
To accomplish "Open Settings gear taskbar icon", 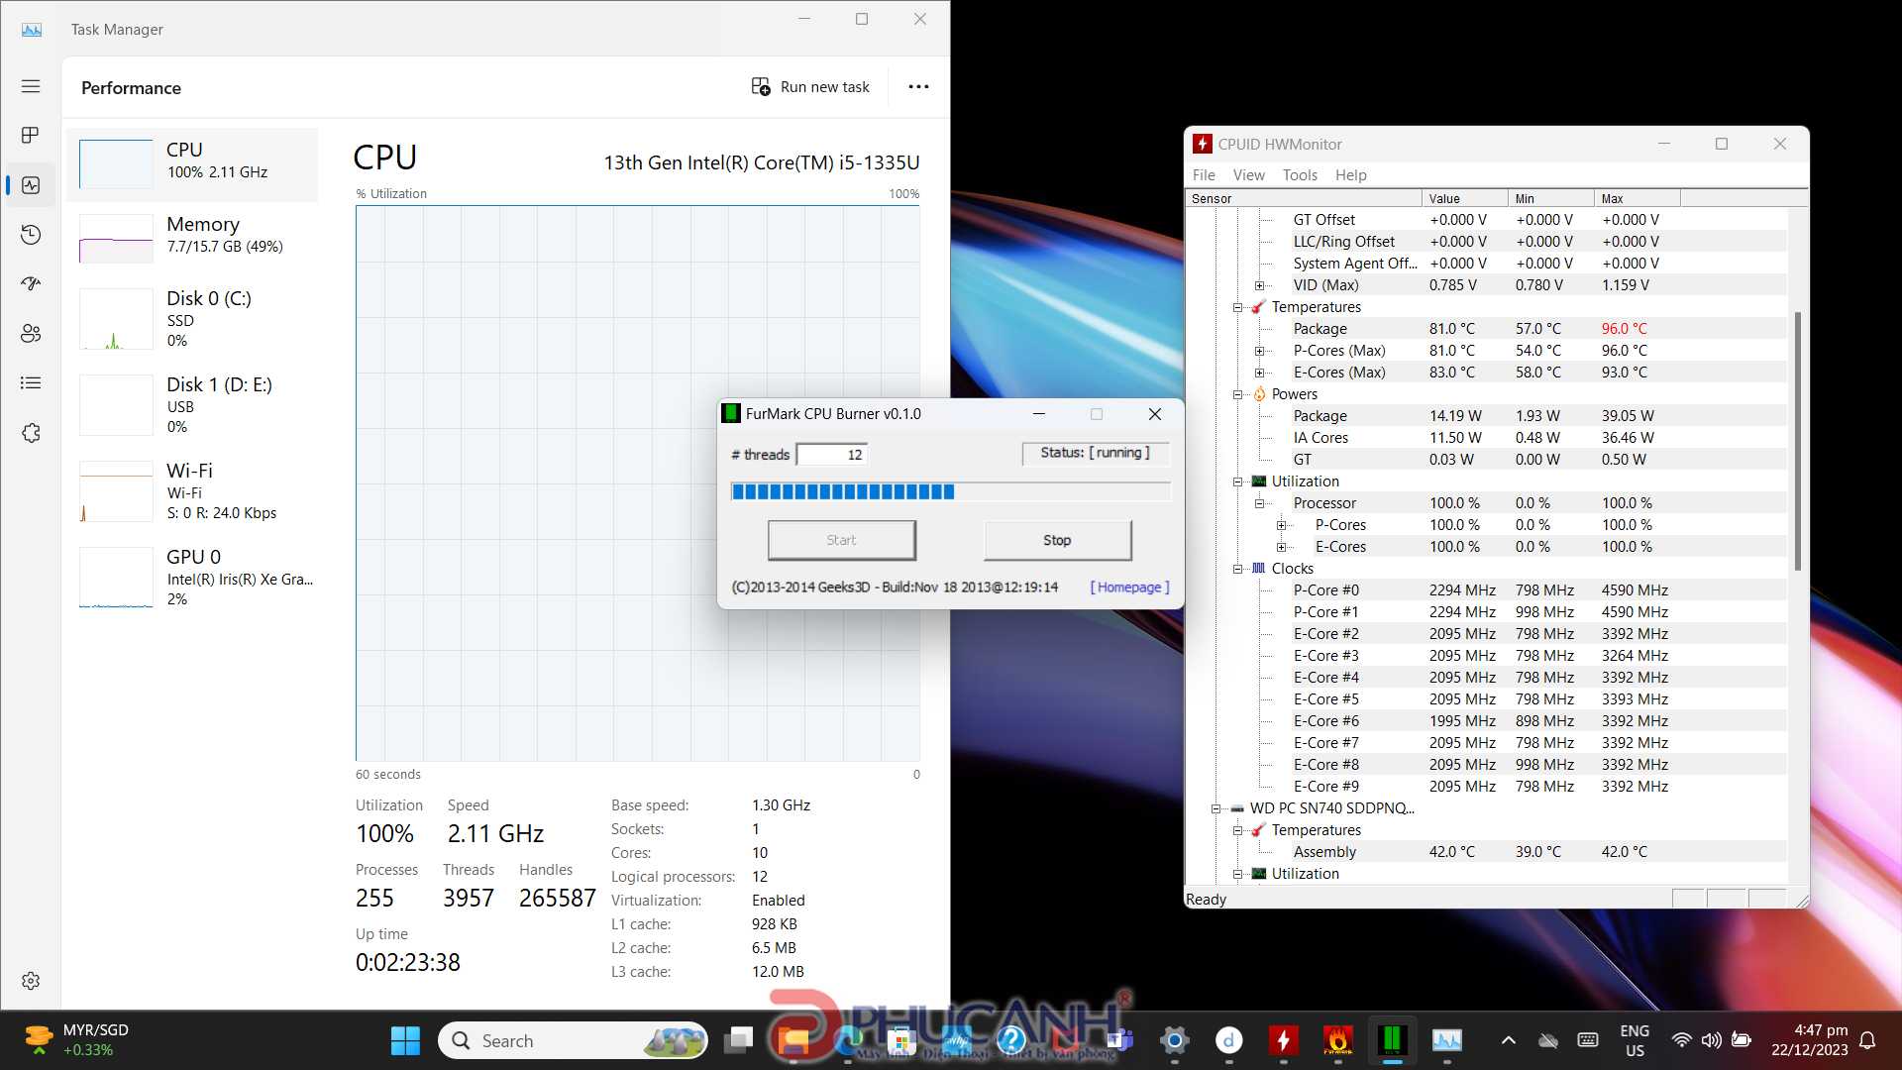I will (1174, 1040).
